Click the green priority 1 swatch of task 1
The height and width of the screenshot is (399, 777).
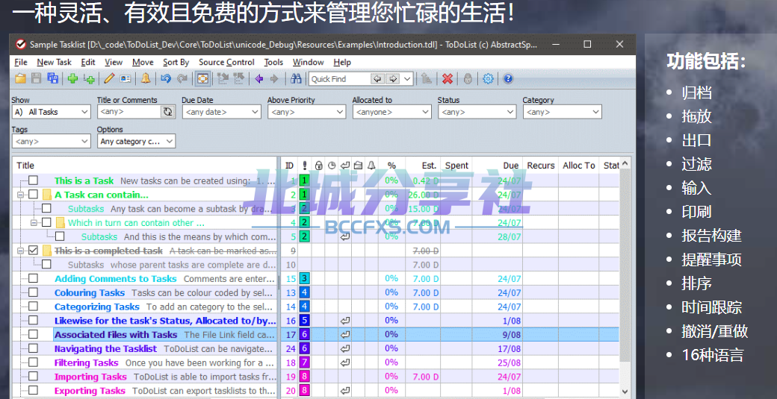305,180
